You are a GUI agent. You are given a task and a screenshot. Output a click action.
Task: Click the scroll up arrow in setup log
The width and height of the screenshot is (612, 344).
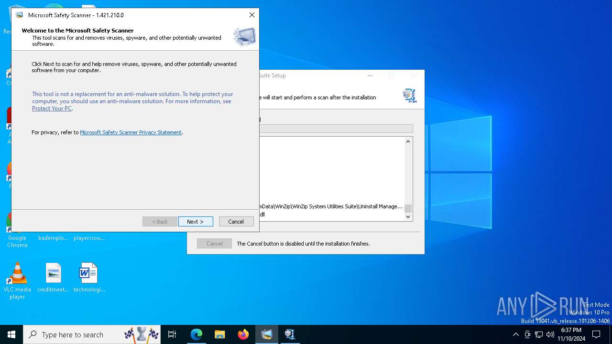pyautogui.click(x=408, y=141)
